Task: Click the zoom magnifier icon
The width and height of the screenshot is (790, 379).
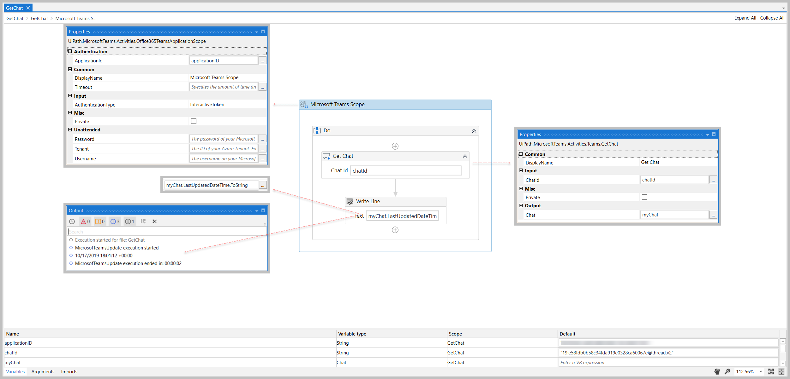Action: click(x=727, y=371)
